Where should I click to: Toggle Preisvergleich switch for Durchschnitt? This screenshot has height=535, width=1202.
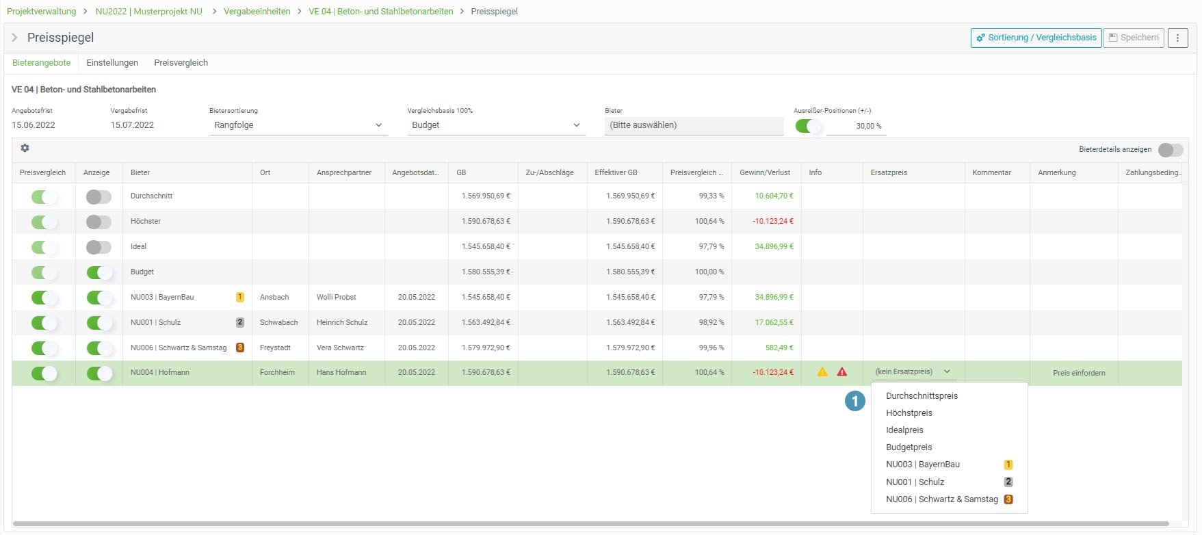coord(44,197)
